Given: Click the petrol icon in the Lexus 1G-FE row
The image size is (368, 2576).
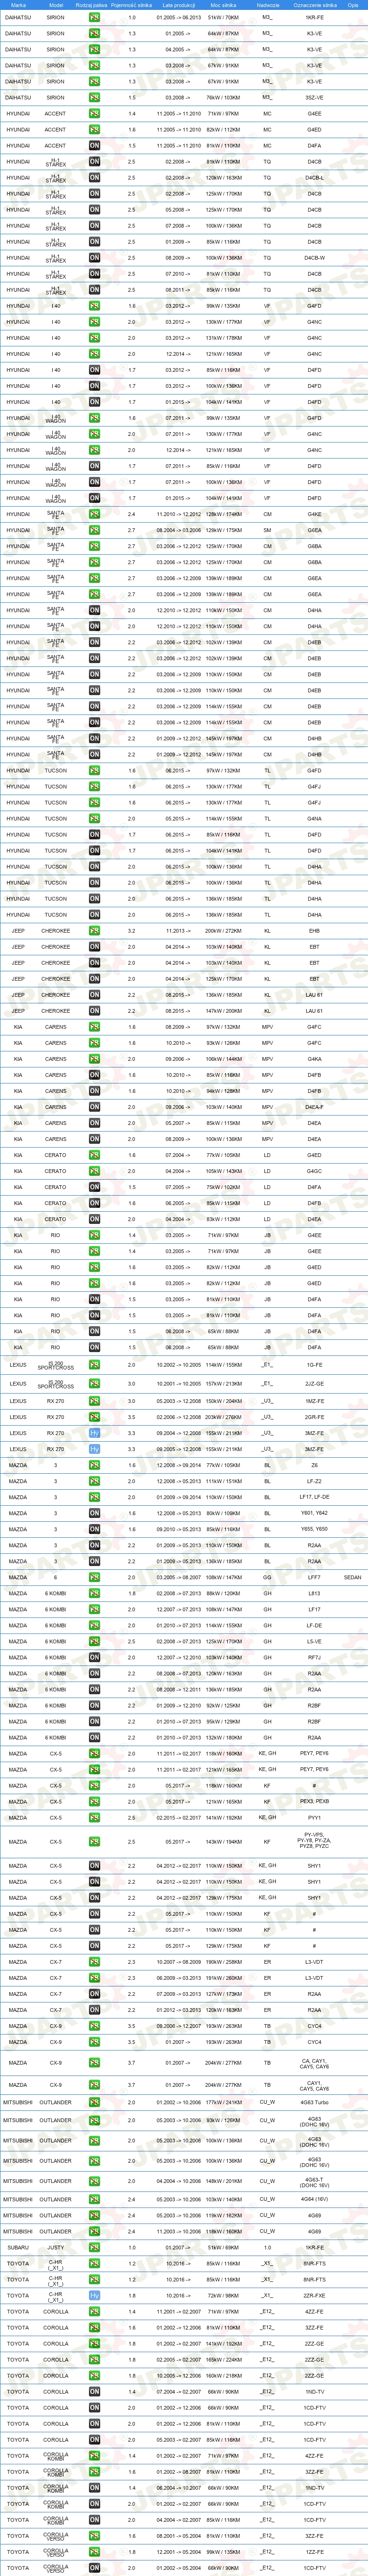Looking at the screenshot, I should [x=95, y=1365].
